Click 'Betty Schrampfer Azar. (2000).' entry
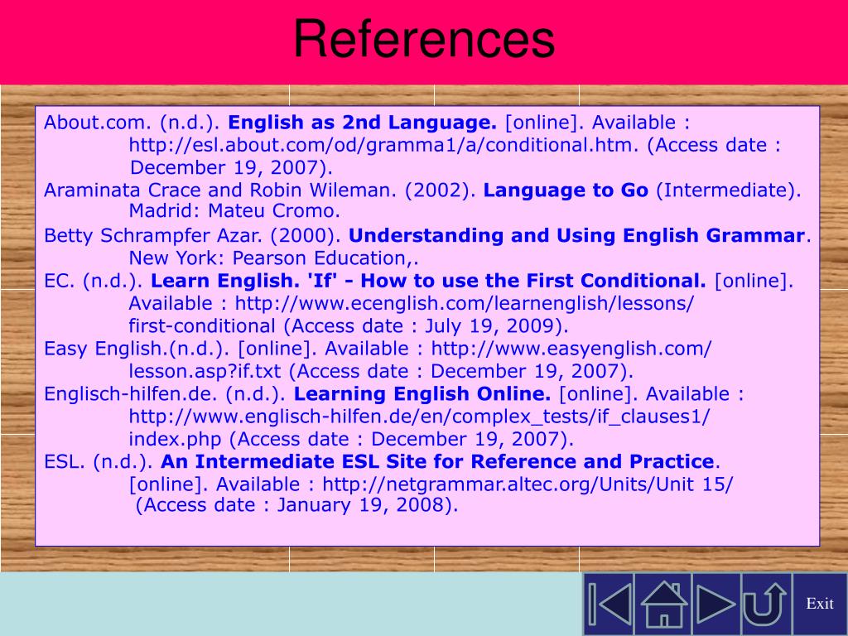The image size is (848, 636). [192, 236]
